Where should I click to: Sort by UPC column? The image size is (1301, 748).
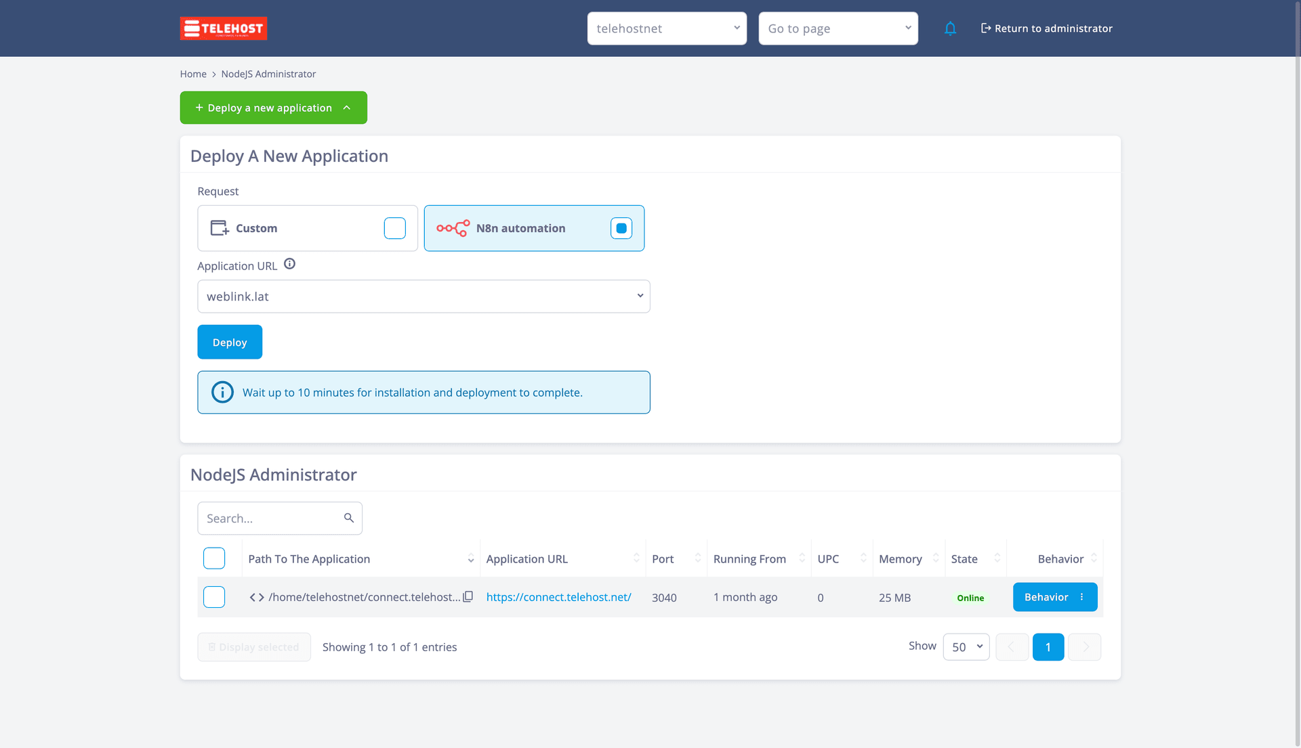pos(863,558)
